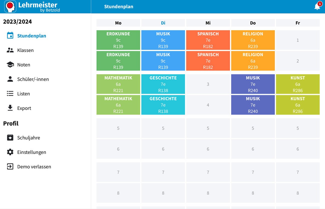Click the Klassen people icon
Screen dimensions: 325x209
pyautogui.click(x=10, y=50)
